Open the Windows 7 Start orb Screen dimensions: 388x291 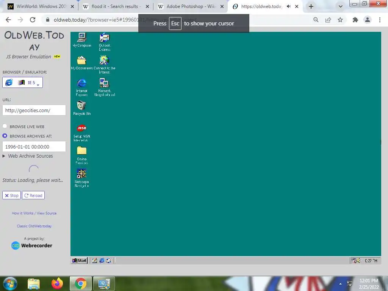point(10,284)
